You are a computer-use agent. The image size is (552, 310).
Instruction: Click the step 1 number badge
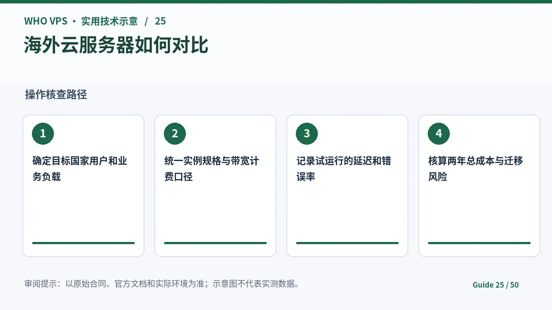(x=43, y=133)
